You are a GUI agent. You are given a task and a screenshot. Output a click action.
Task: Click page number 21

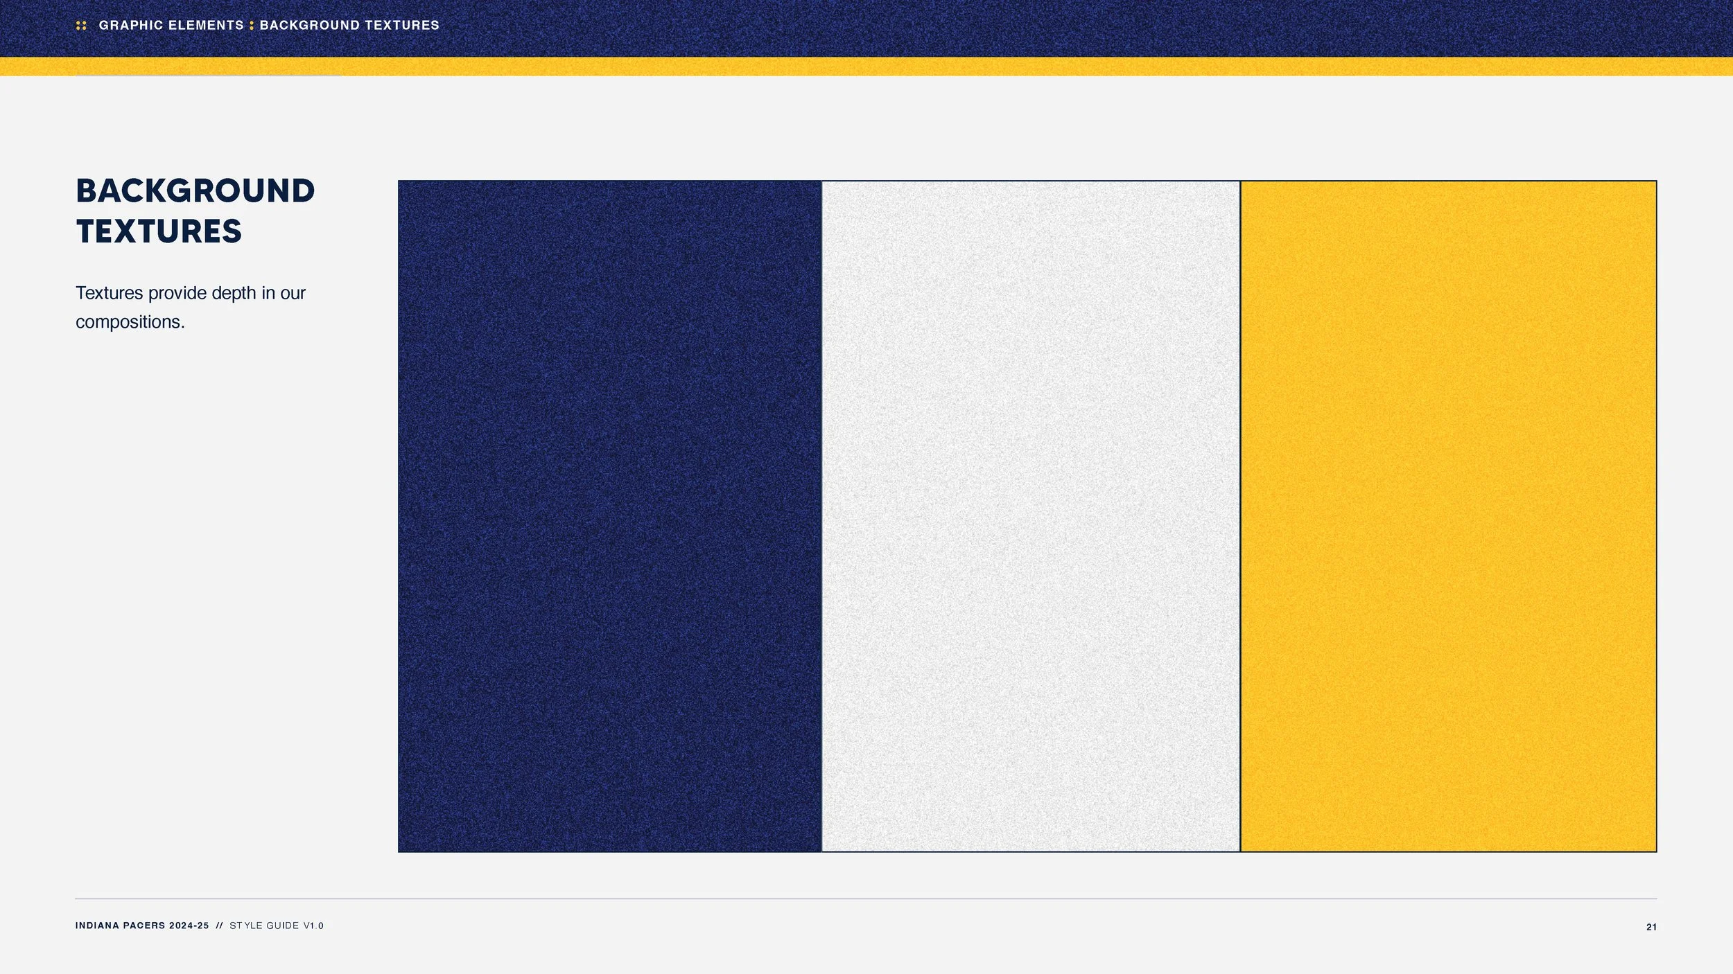pyautogui.click(x=1651, y=927)
